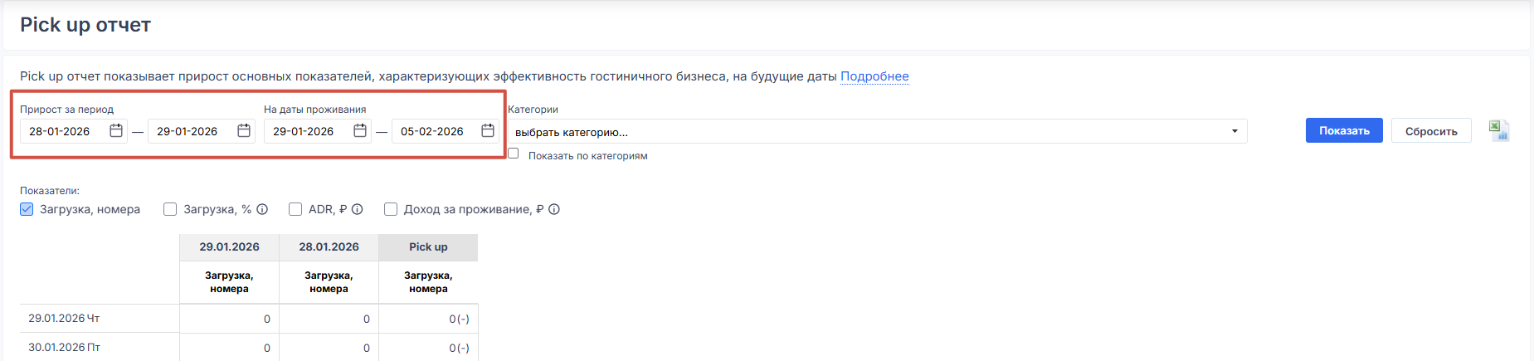This screenshot has width=1534, height=361.
Task: Click info icon next to Доход за проживание
Action: 554,209
